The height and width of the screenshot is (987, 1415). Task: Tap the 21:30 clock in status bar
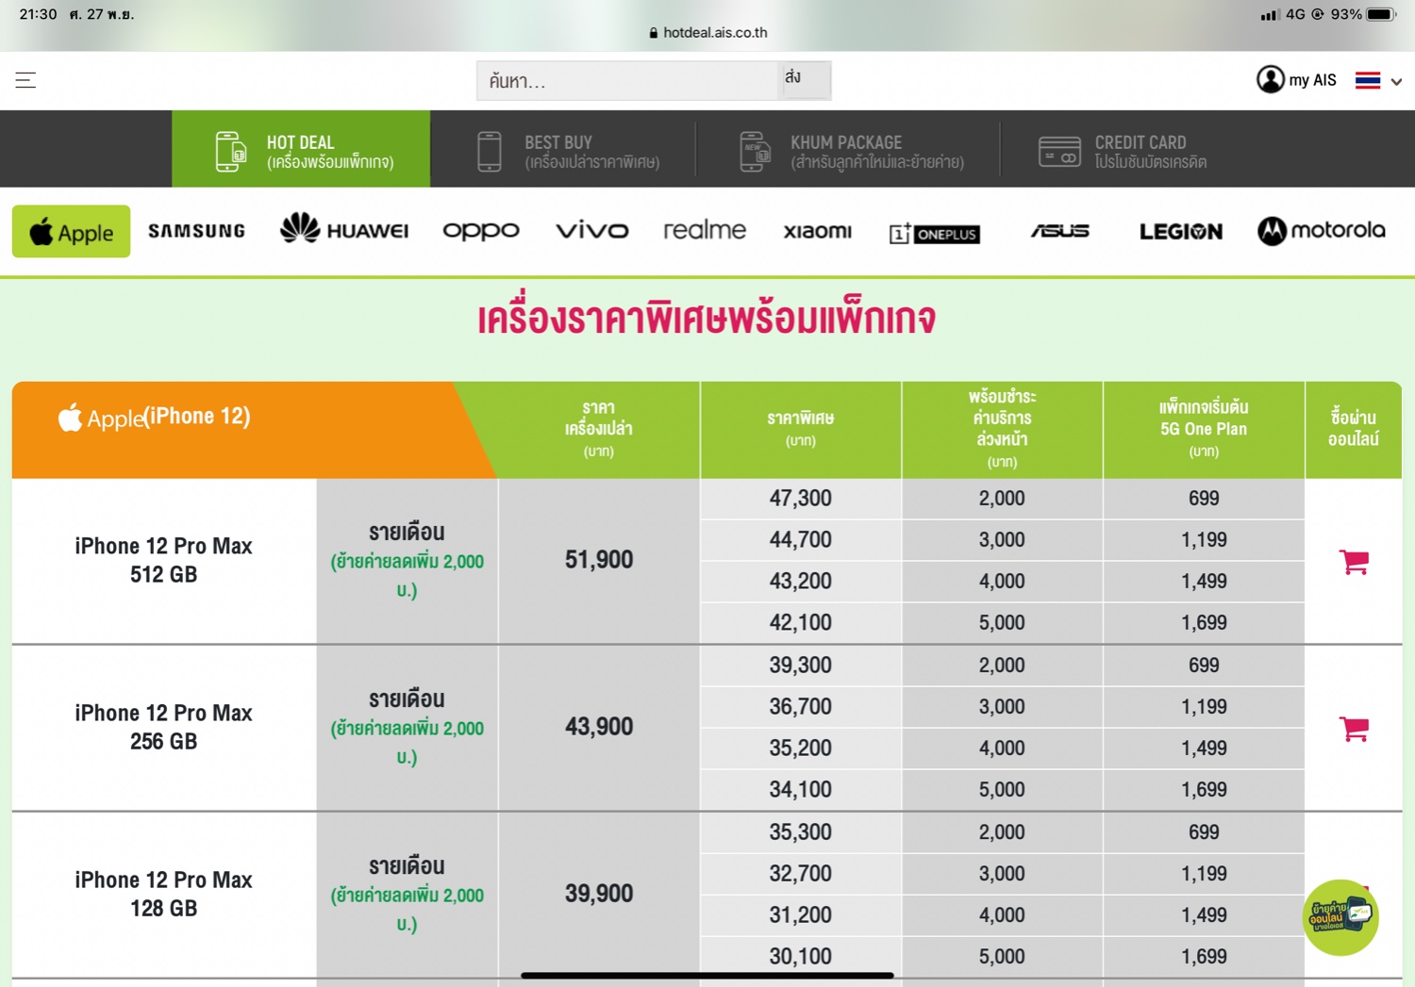(38, 14)
